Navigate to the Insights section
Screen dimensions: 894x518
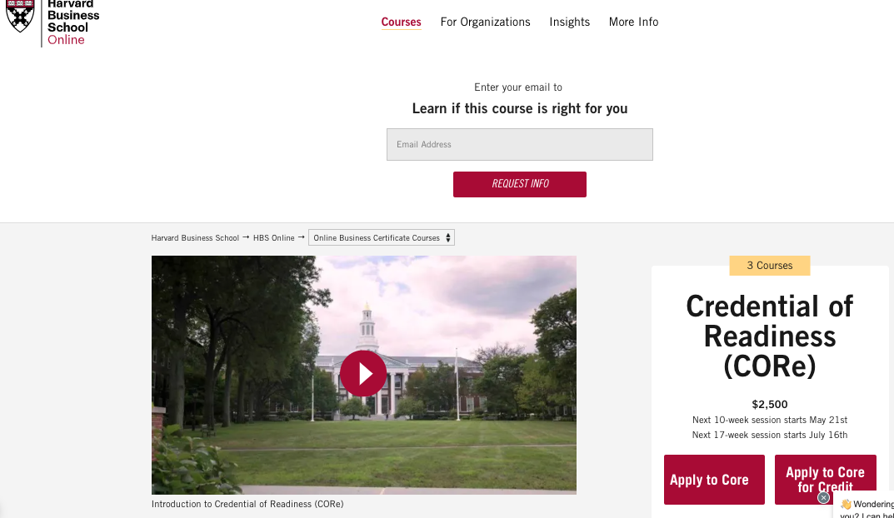[569, 22]
